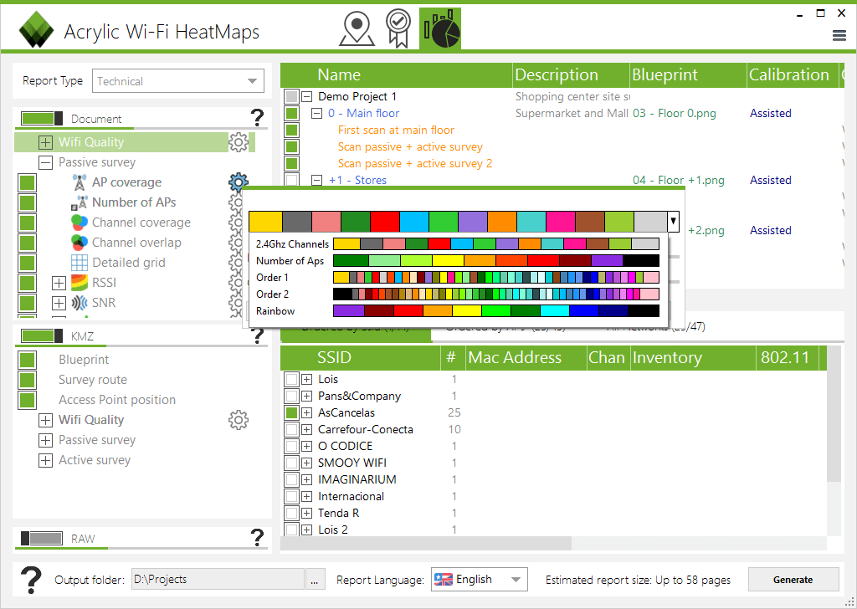Click the red swatch in selected palette
Image resolution: width=857 pixels, height=609 pixels.
click(x=385, y=222)
